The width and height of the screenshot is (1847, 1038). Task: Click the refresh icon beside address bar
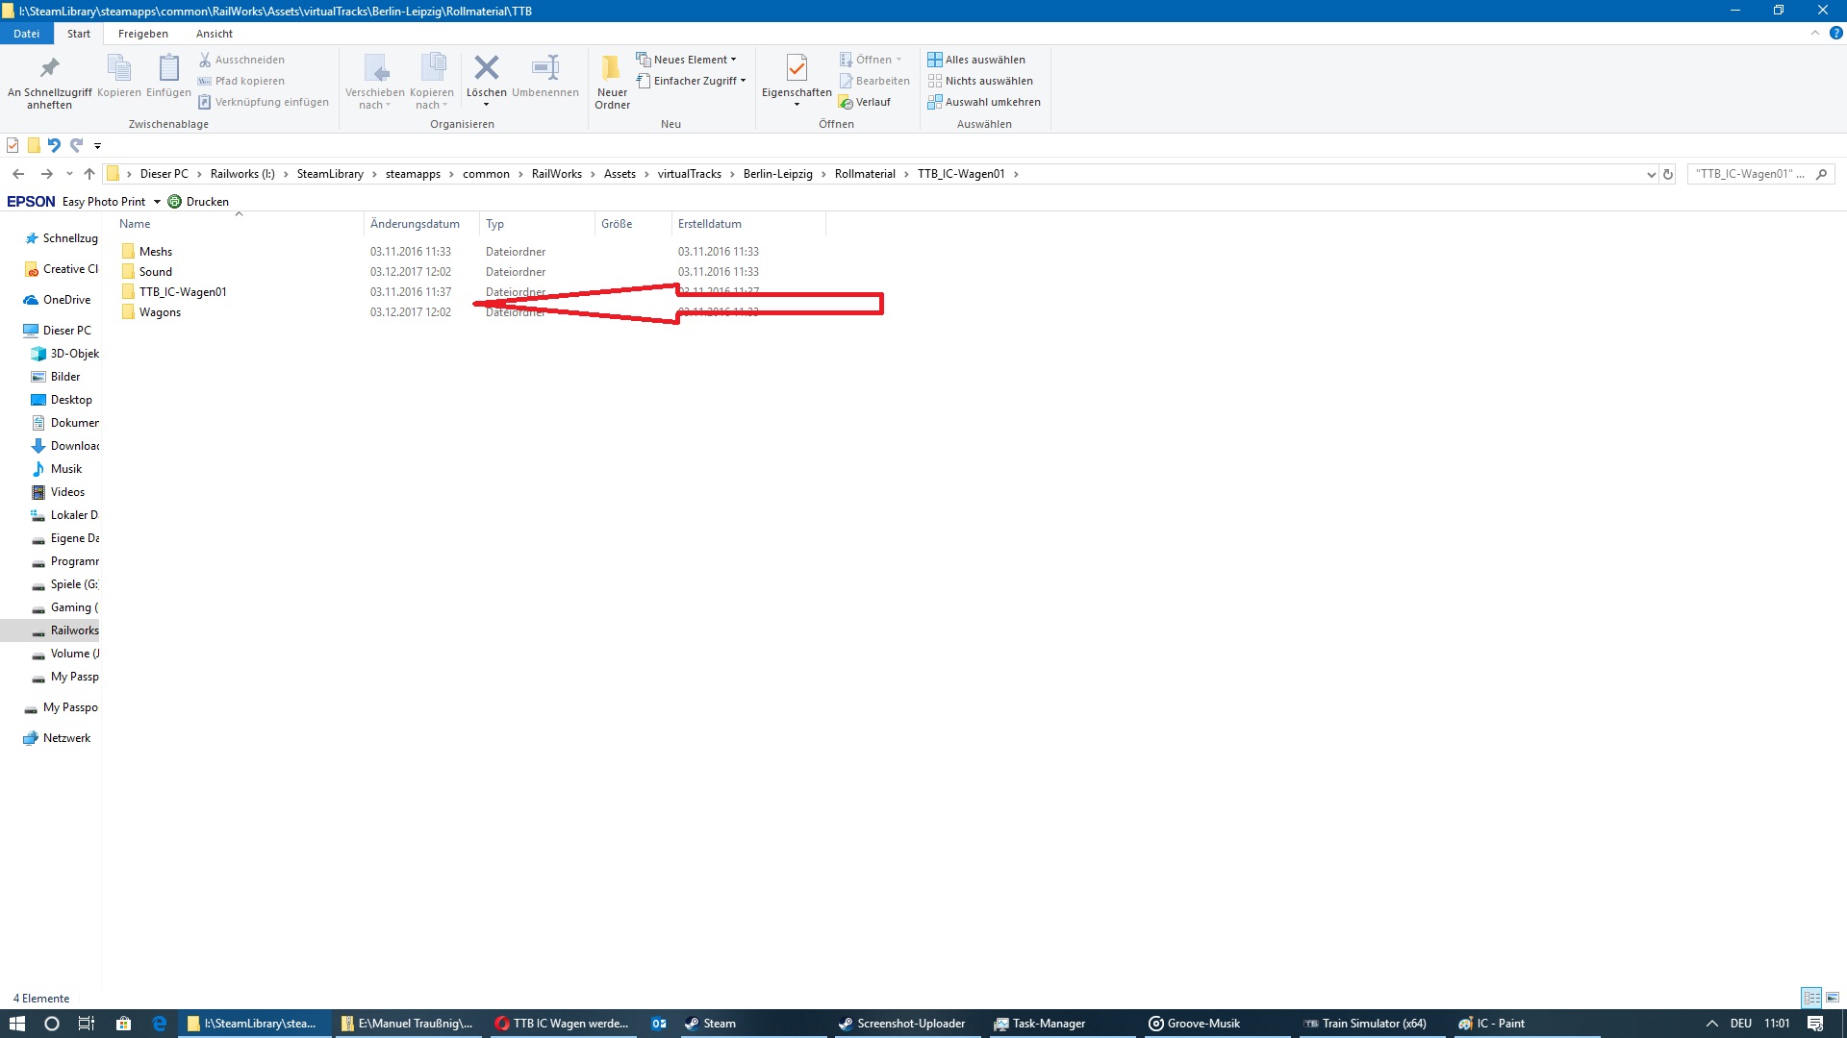(1668, 175)
